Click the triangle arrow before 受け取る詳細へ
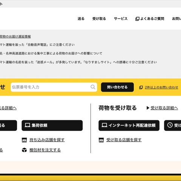 pyautogui.click(x=148, y=108)
